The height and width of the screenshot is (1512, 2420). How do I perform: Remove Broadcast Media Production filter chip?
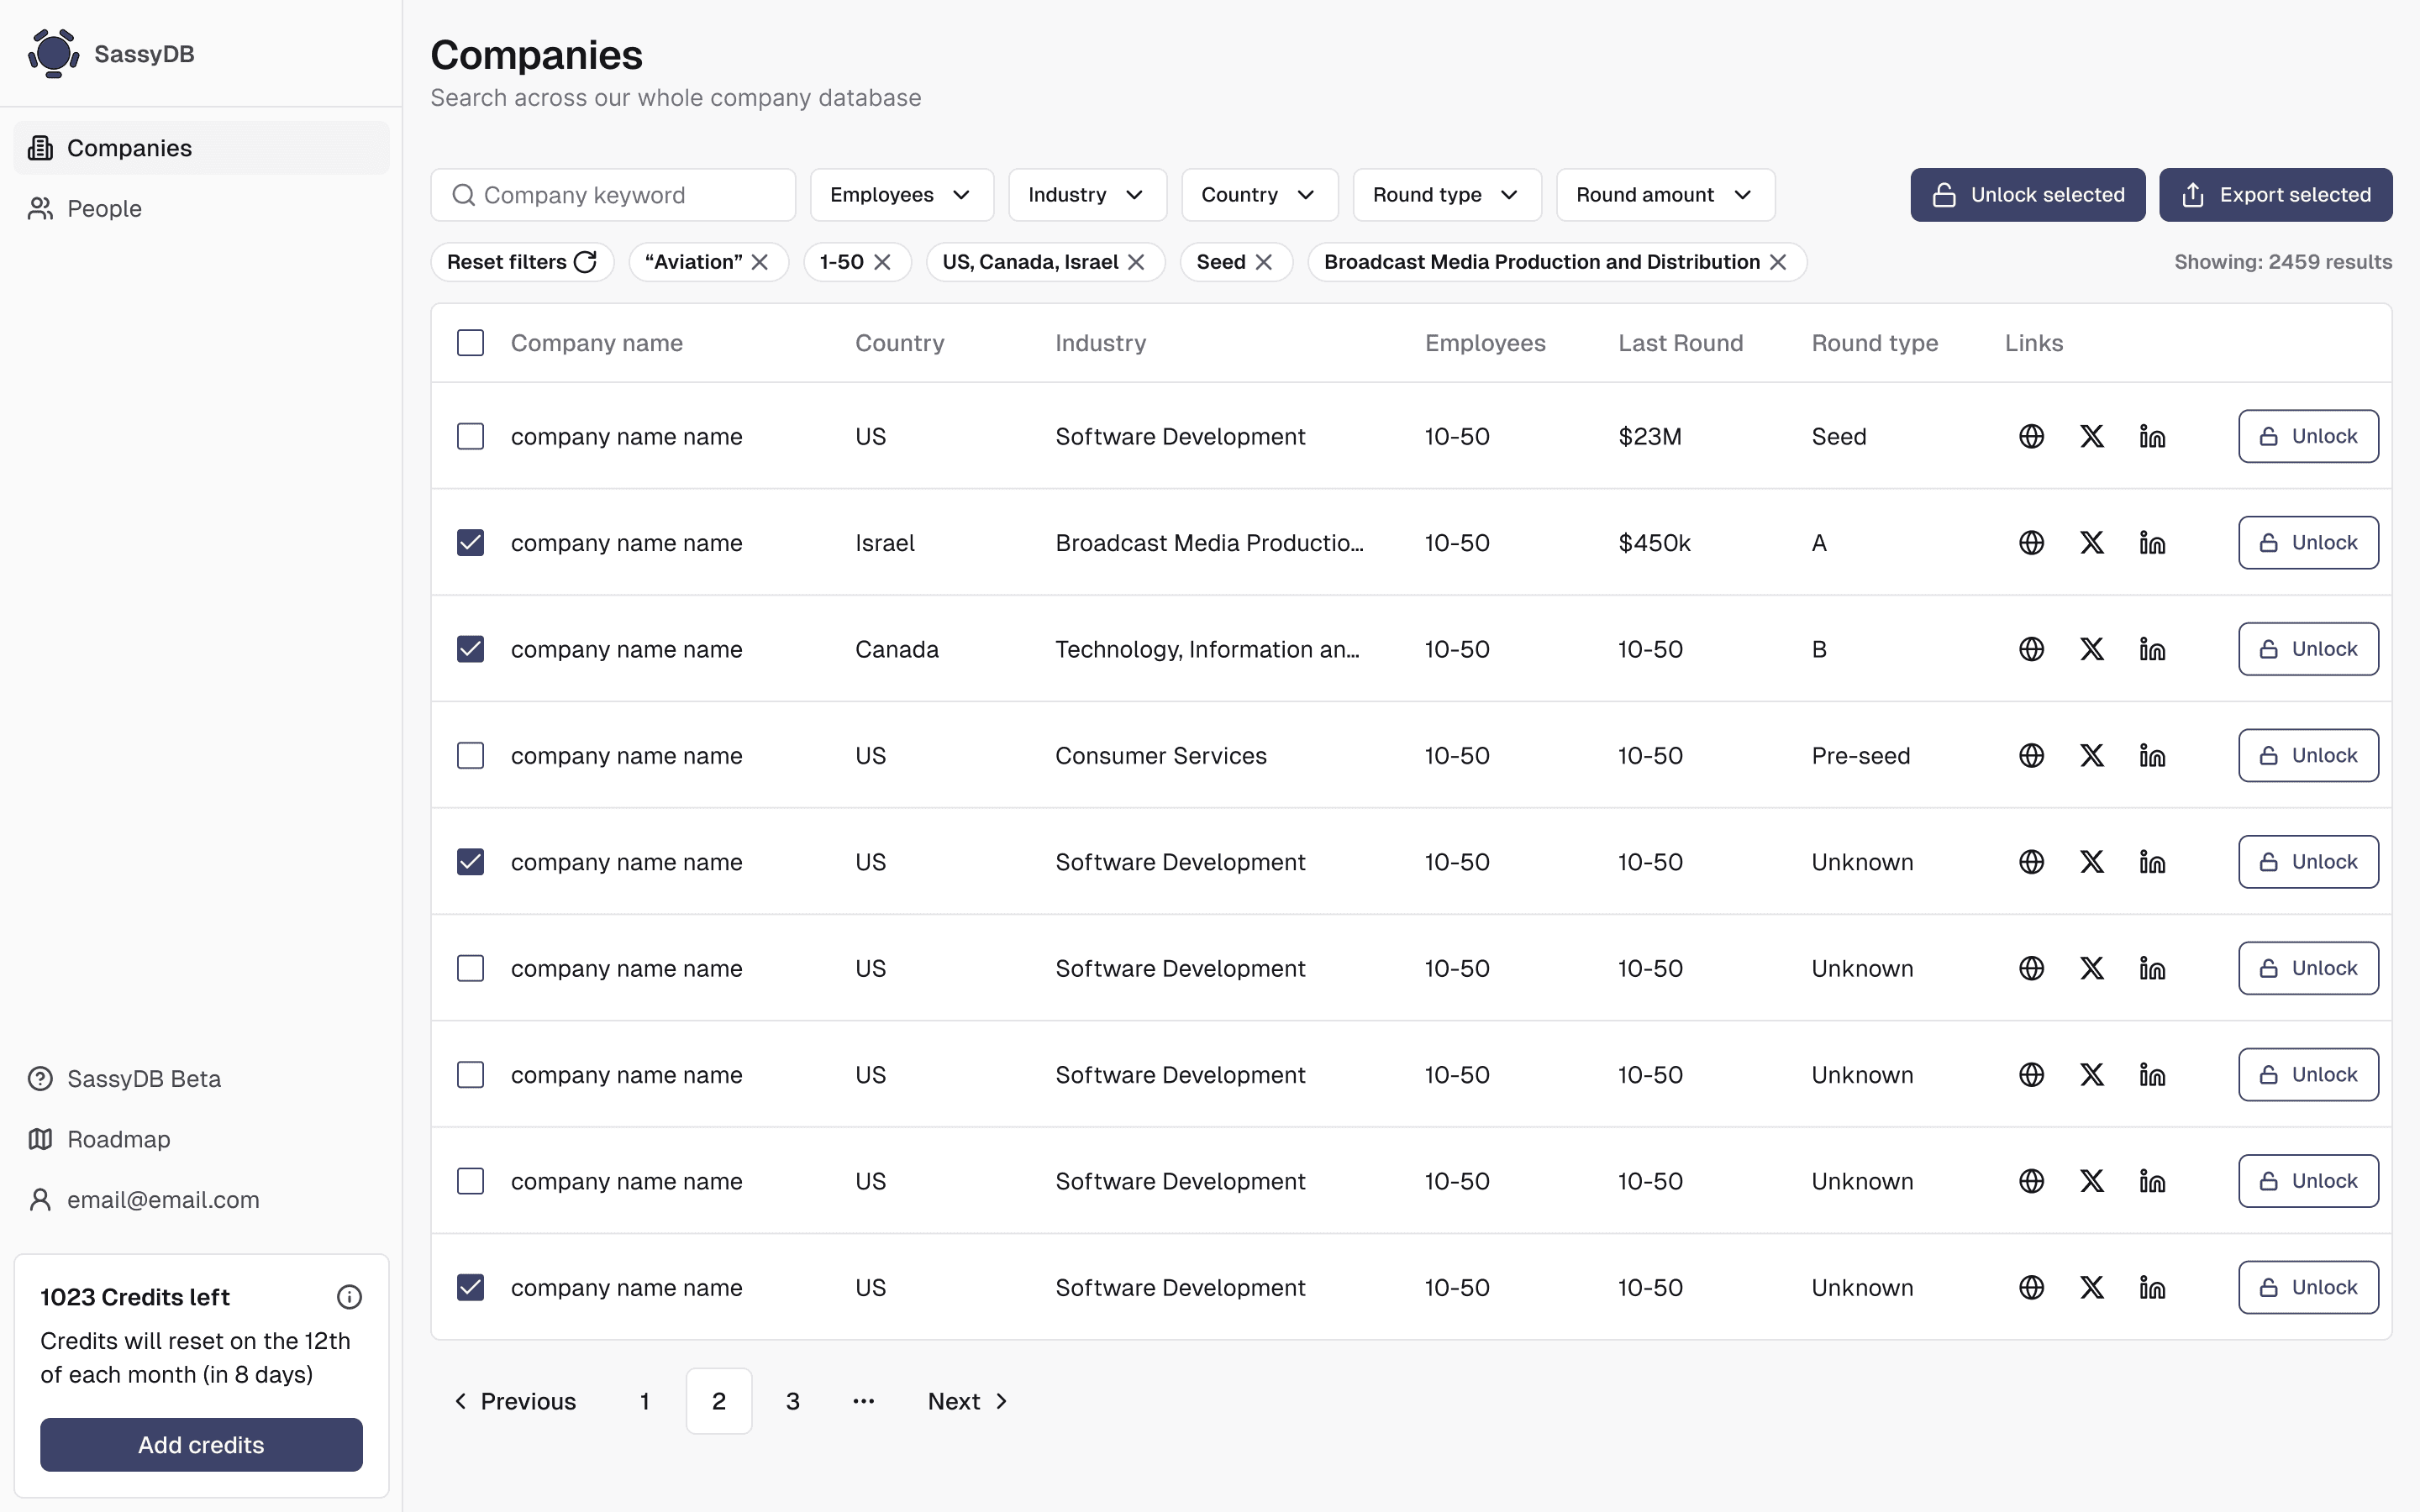(x=1778, y=262)
